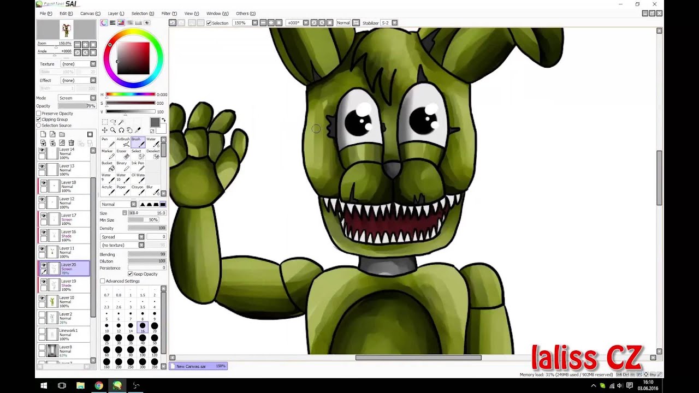Click the foreground color swatch

click(155, 123)
